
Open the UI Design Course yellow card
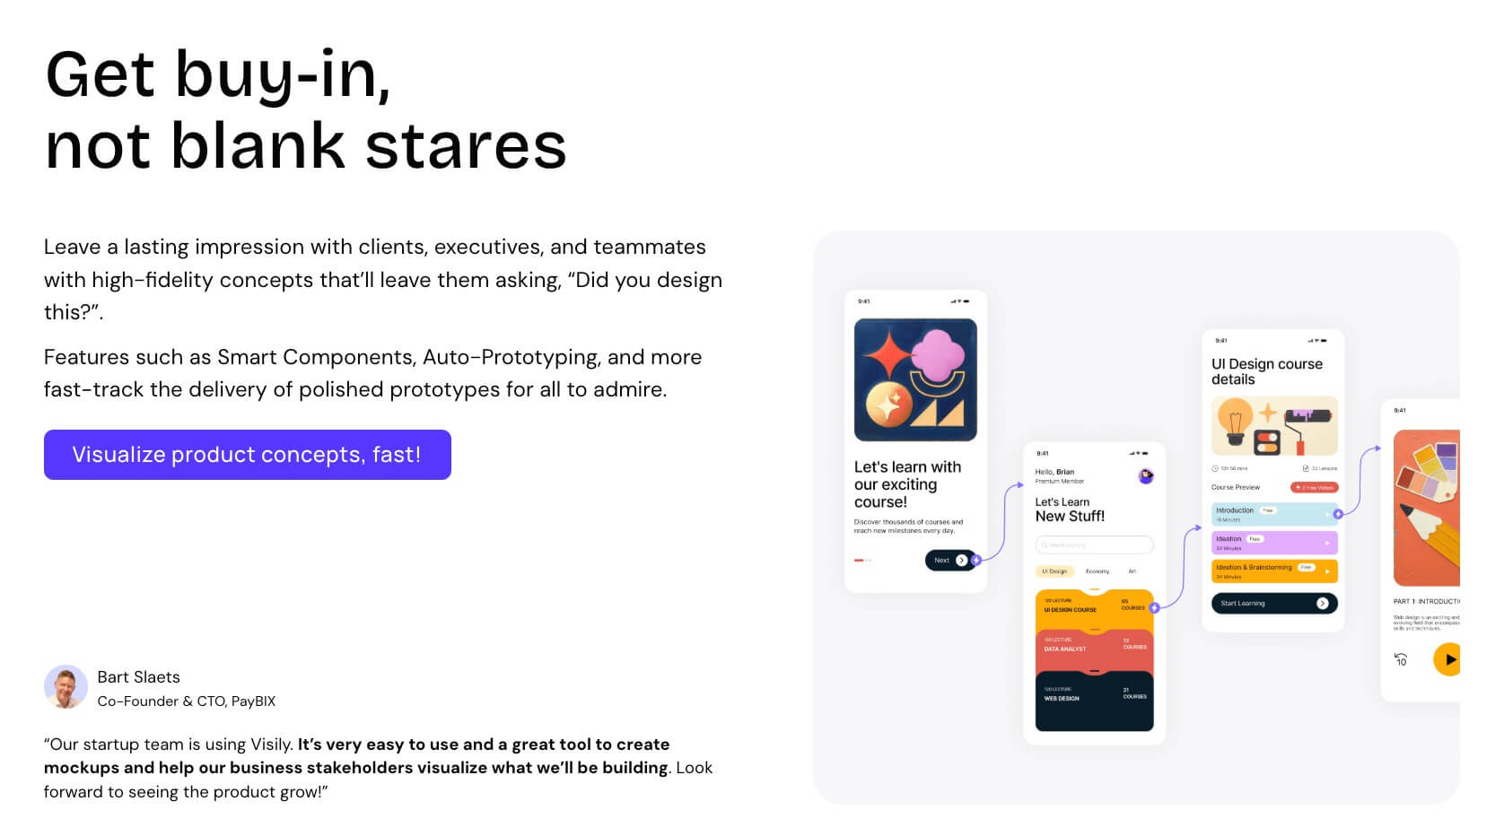1094,608
